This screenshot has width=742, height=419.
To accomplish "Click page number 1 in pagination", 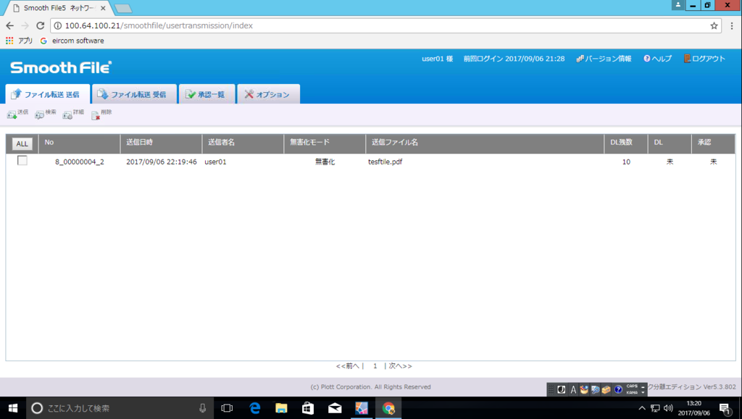I will [375, 366].
